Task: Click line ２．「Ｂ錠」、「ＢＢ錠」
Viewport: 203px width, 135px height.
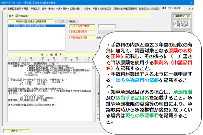Action: pyautogui.click(x=33, y=84)
